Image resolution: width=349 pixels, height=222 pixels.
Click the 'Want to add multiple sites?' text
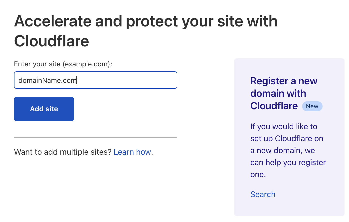[x=63, y=152]
